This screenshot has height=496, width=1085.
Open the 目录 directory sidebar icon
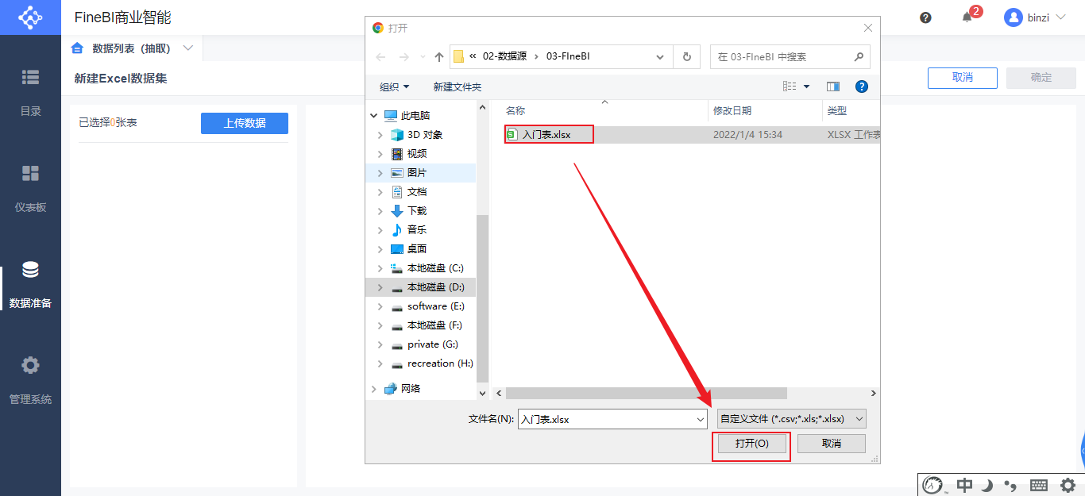(x=30, y=77)
